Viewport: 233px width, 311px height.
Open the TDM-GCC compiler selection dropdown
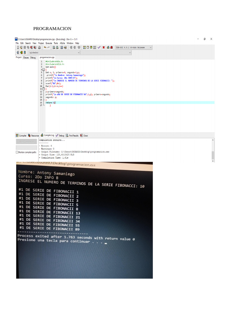[151, 47]
